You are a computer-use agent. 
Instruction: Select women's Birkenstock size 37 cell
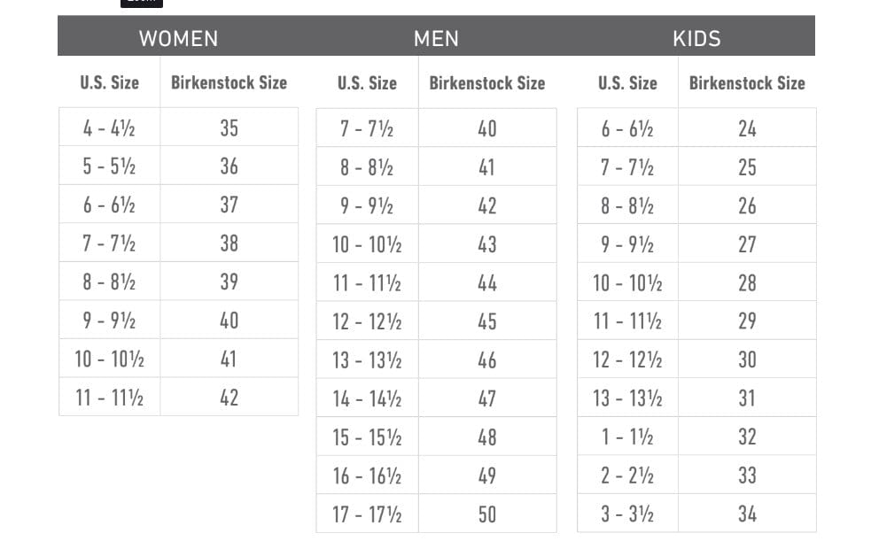(229, 205)
